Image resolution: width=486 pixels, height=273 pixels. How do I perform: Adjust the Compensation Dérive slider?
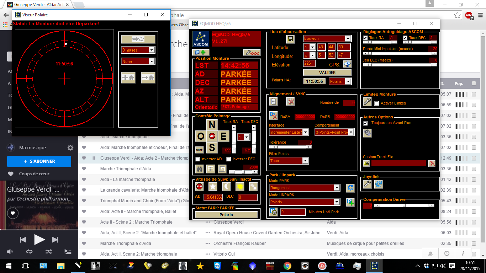click(404, 205)
